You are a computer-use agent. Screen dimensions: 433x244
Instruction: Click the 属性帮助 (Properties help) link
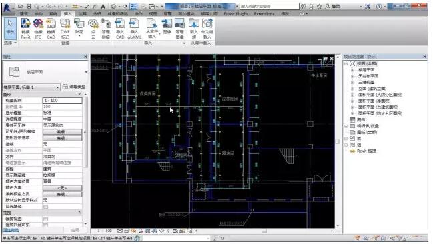tap(11, 230)
